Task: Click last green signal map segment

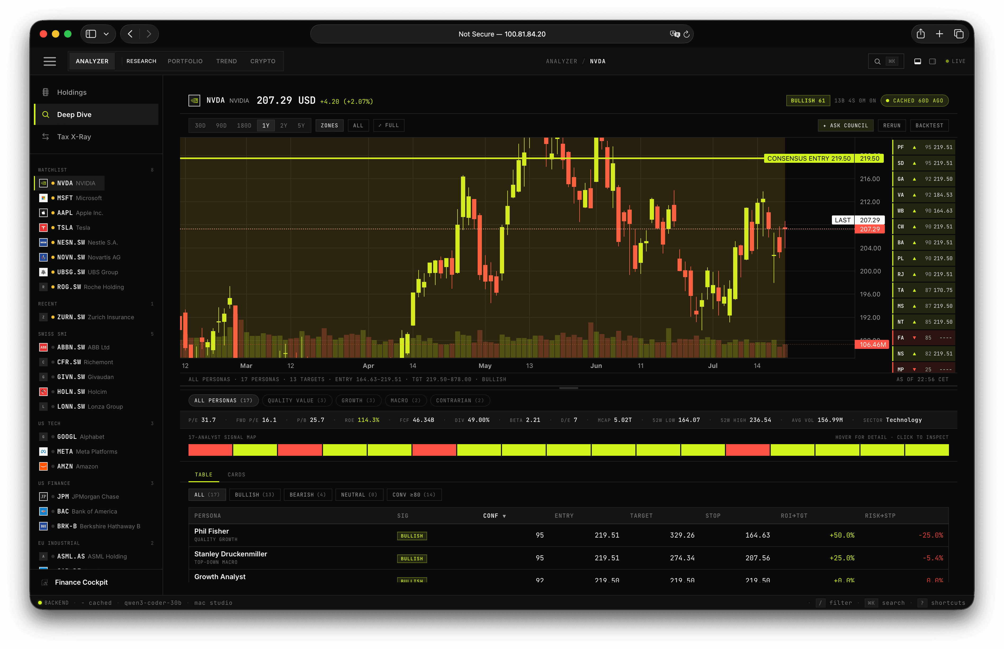Action: pos(926,450)
